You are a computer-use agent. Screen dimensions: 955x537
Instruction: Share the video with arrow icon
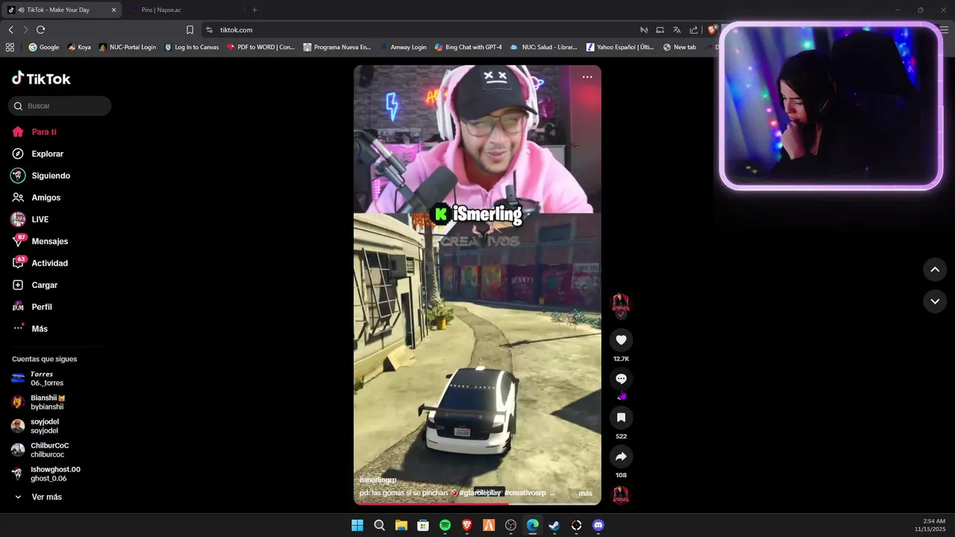coord(621,456)
